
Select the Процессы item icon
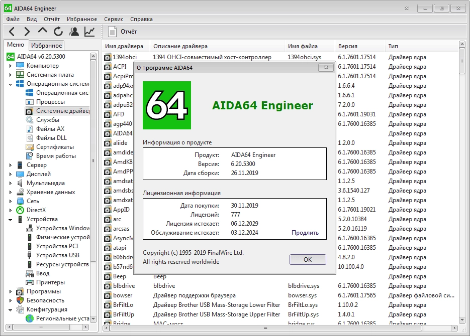29,102
